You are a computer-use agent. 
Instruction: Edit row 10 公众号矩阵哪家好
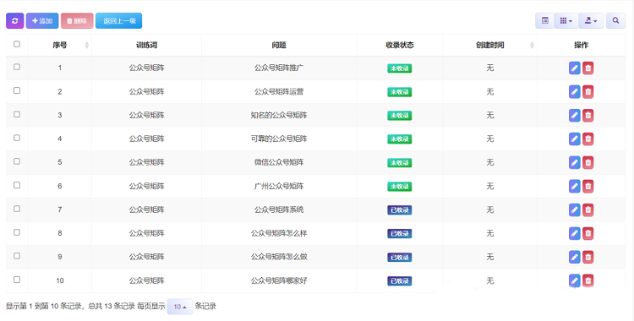pyautogui.click(x=575, y=280)
